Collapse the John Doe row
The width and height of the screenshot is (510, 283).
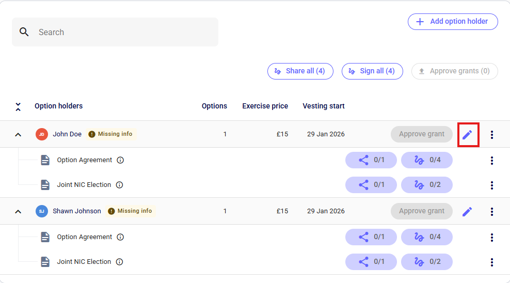pos(18,134)
